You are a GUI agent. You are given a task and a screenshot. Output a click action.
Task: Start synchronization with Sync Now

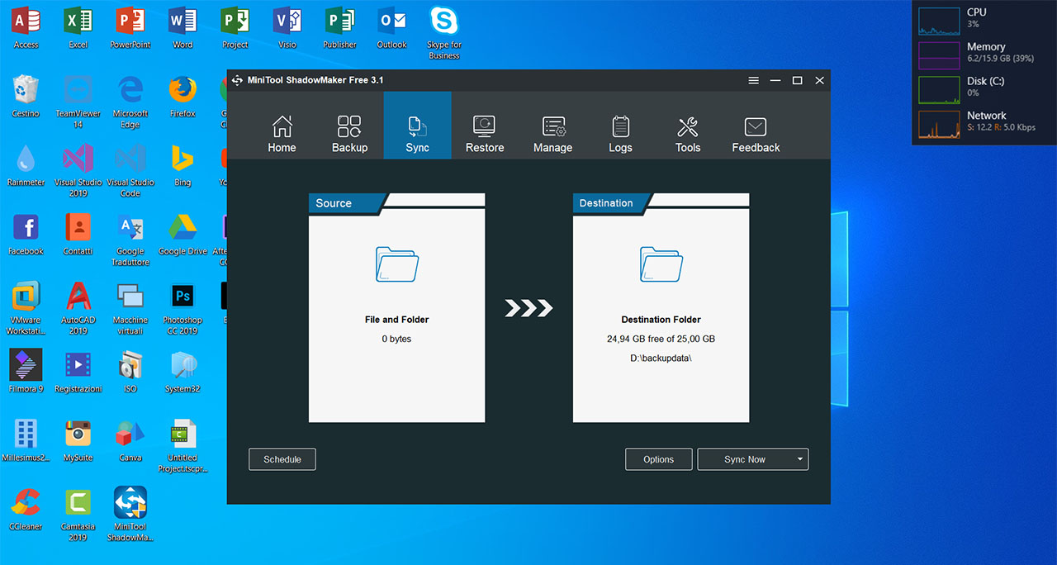pyautogui.click(x=745, y=459)
